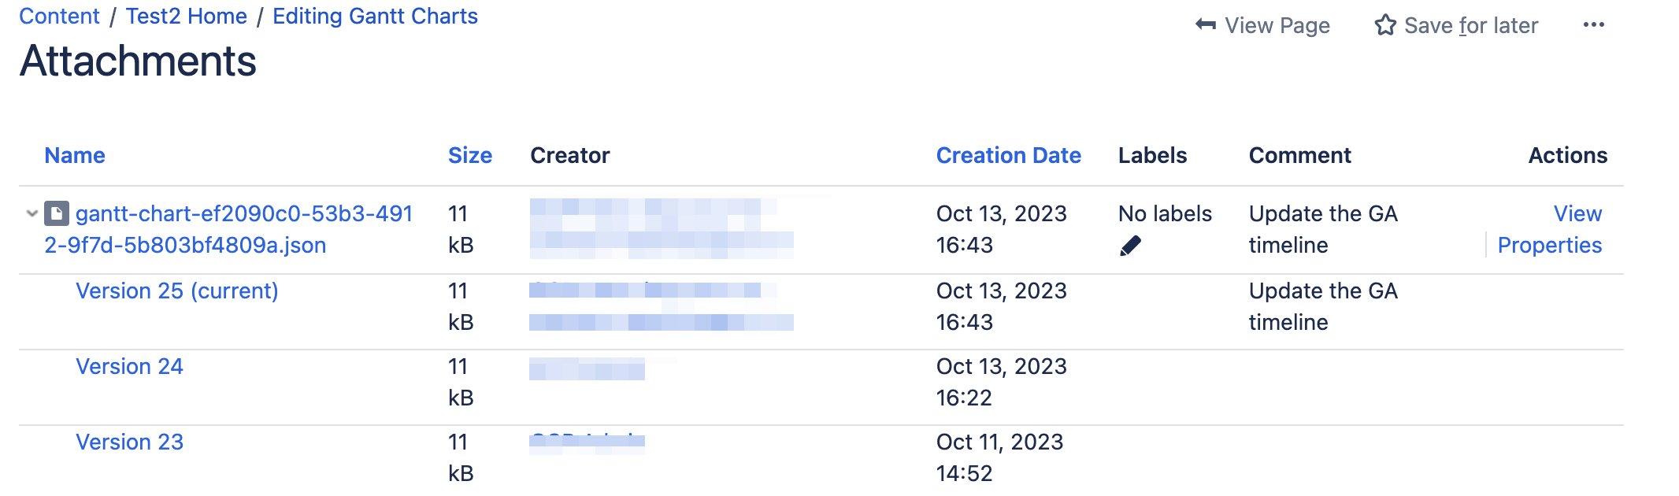
Task: Collapse the gantt-chart attachment version list
Action: [x=32, y=213]
